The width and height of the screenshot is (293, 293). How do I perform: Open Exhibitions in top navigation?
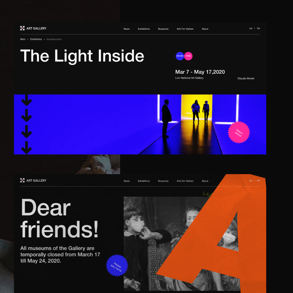pyautogui.click(x=144, y=29)
